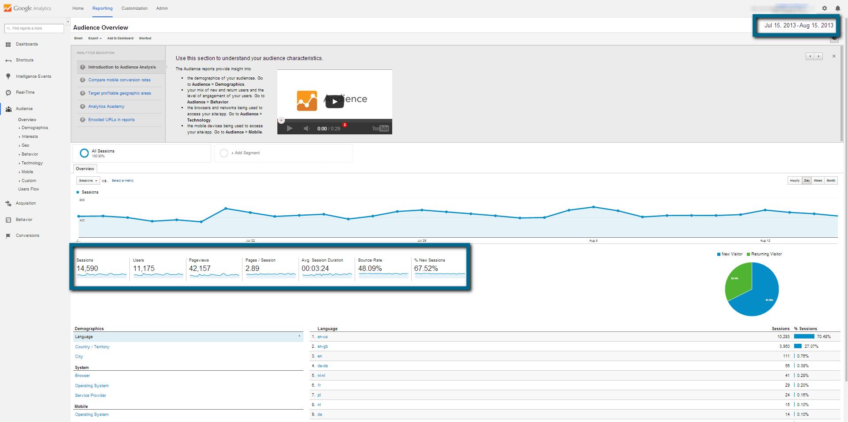
Task: Play the Audience intro video
Action: pos(334,102)
